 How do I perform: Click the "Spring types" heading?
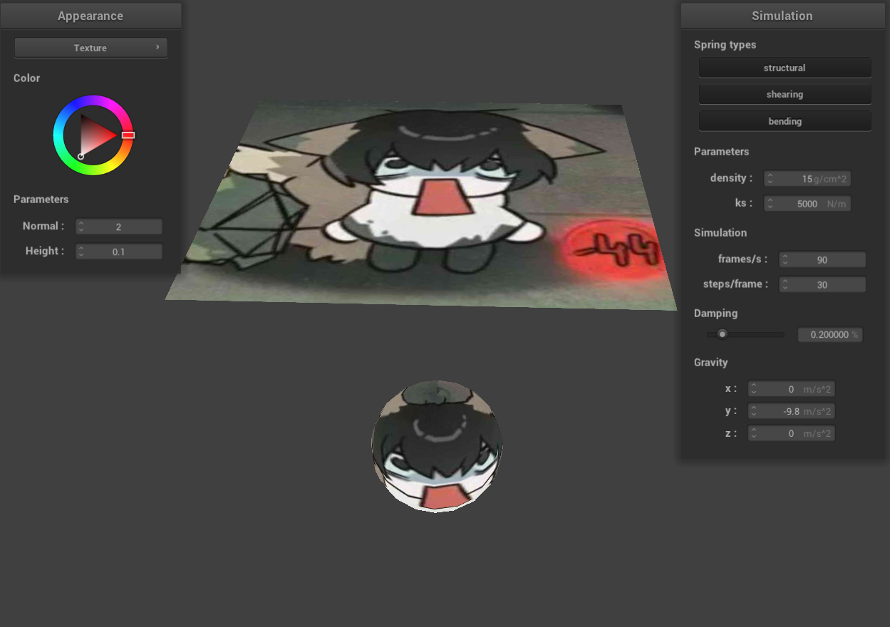(x=725, y=44)
